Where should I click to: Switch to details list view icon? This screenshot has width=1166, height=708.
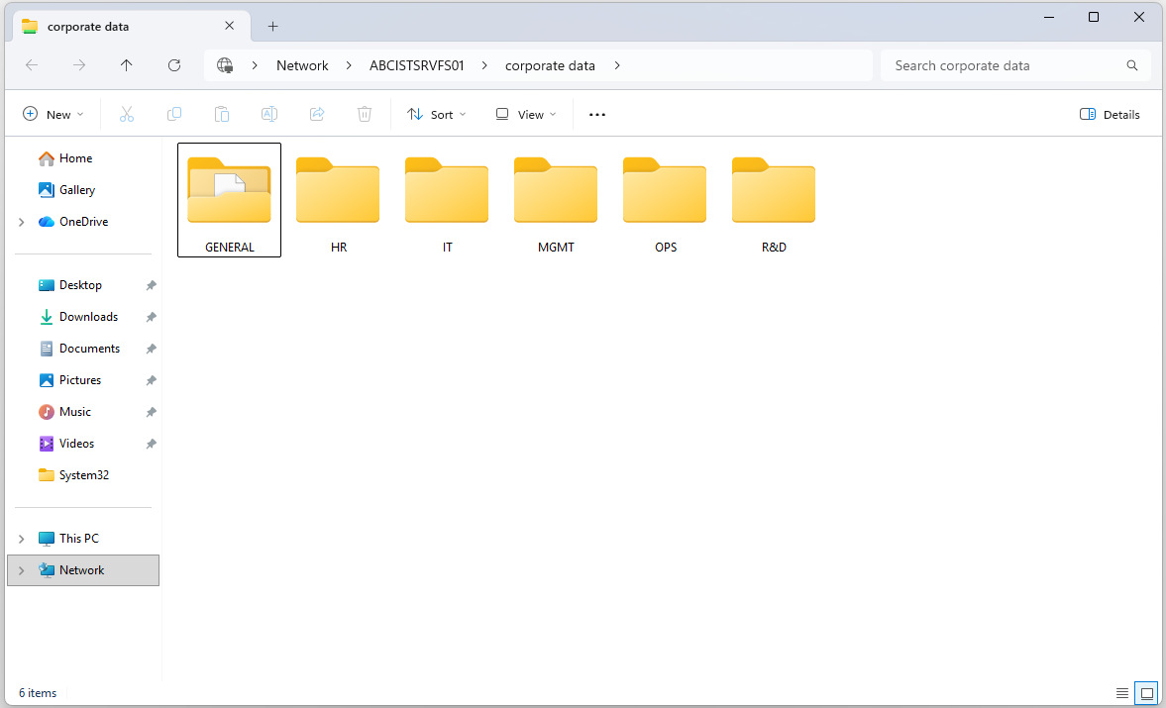click(1122, 693)
